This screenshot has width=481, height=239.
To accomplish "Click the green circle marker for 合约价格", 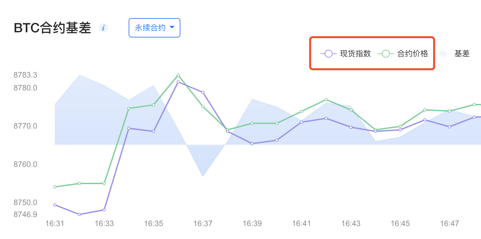I will point(386,54).
